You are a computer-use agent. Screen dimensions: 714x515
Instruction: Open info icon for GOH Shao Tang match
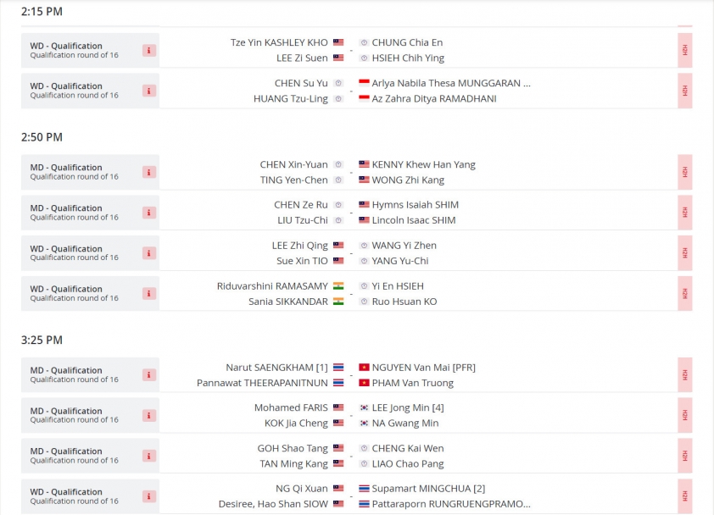149,456
